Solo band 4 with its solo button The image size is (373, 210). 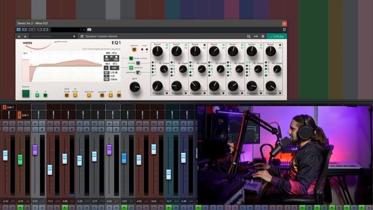223,93
